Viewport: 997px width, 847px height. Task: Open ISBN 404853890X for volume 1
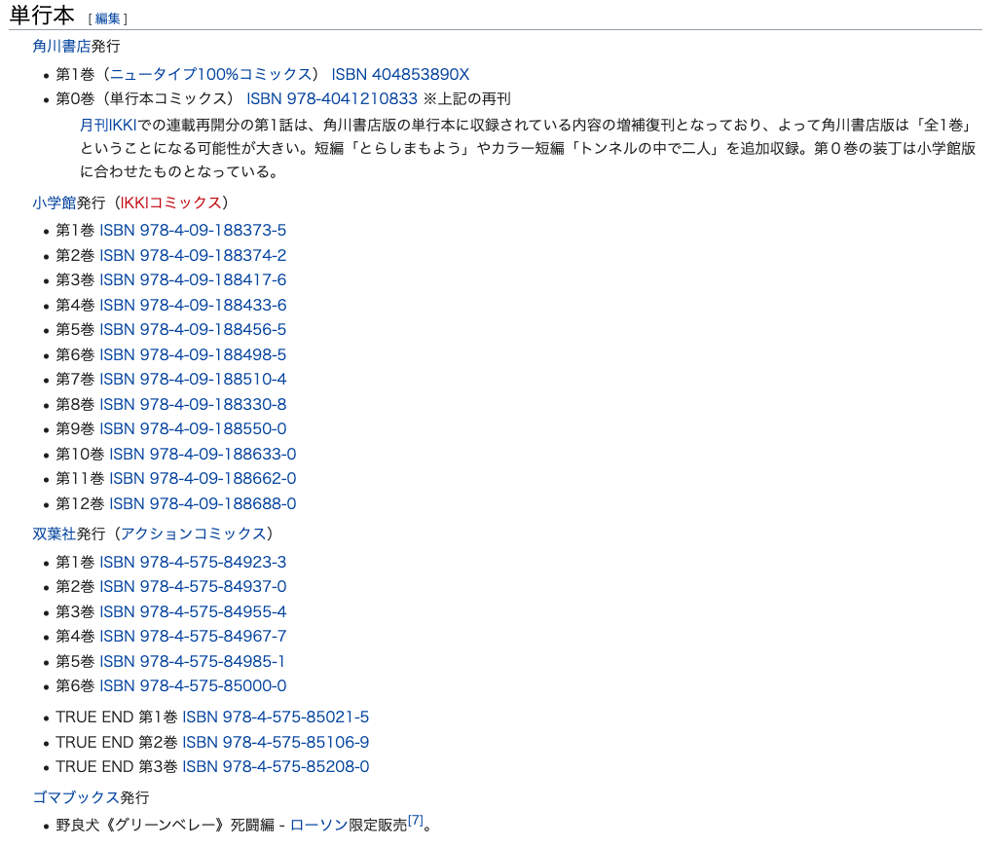[400, 73]
